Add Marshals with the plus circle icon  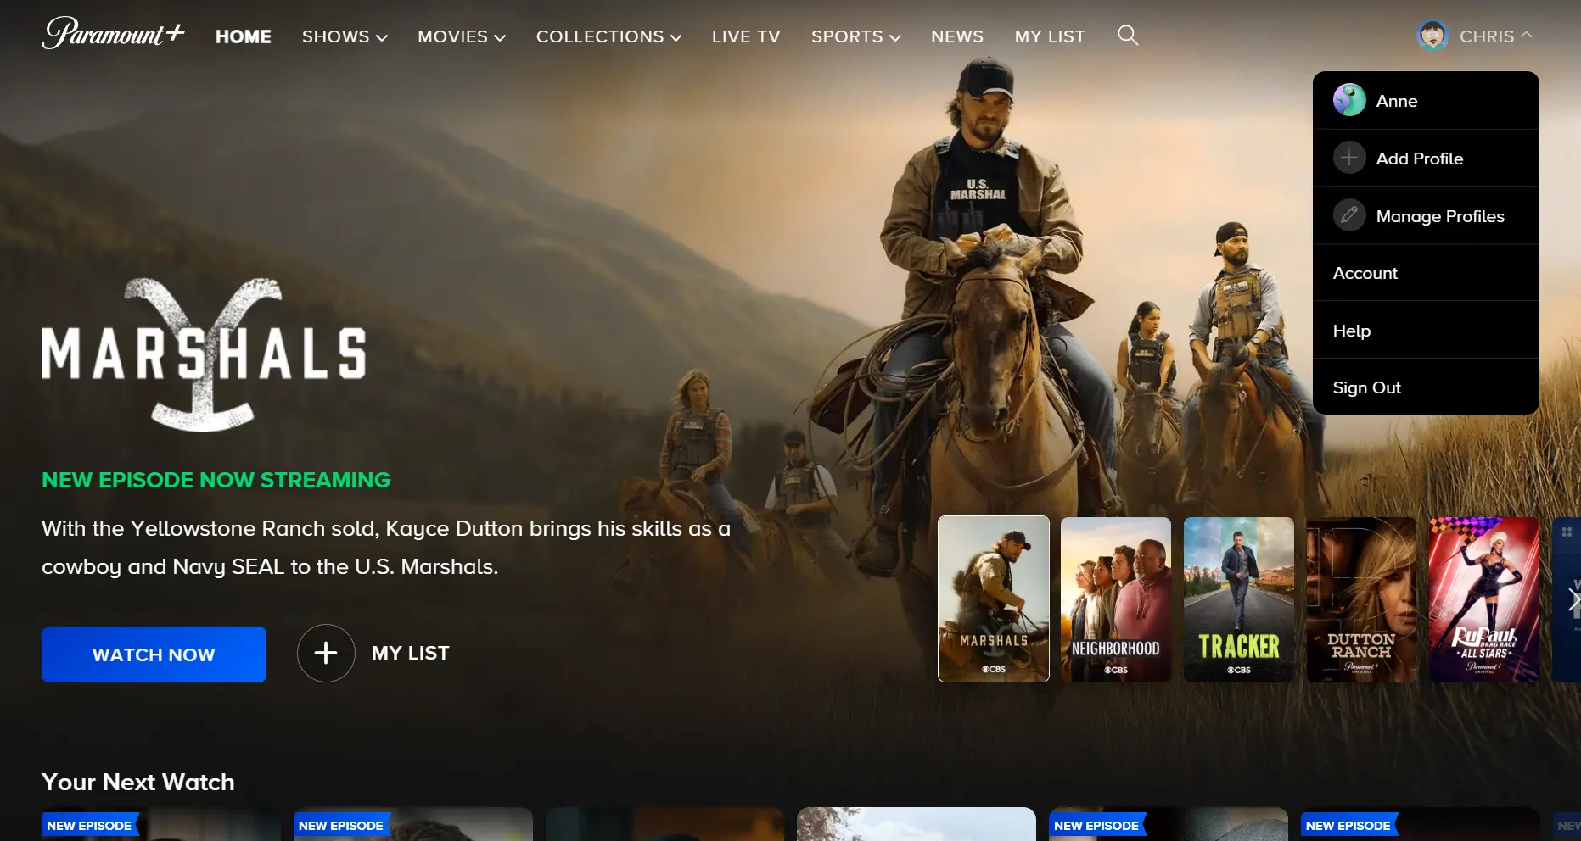(326, 653)
